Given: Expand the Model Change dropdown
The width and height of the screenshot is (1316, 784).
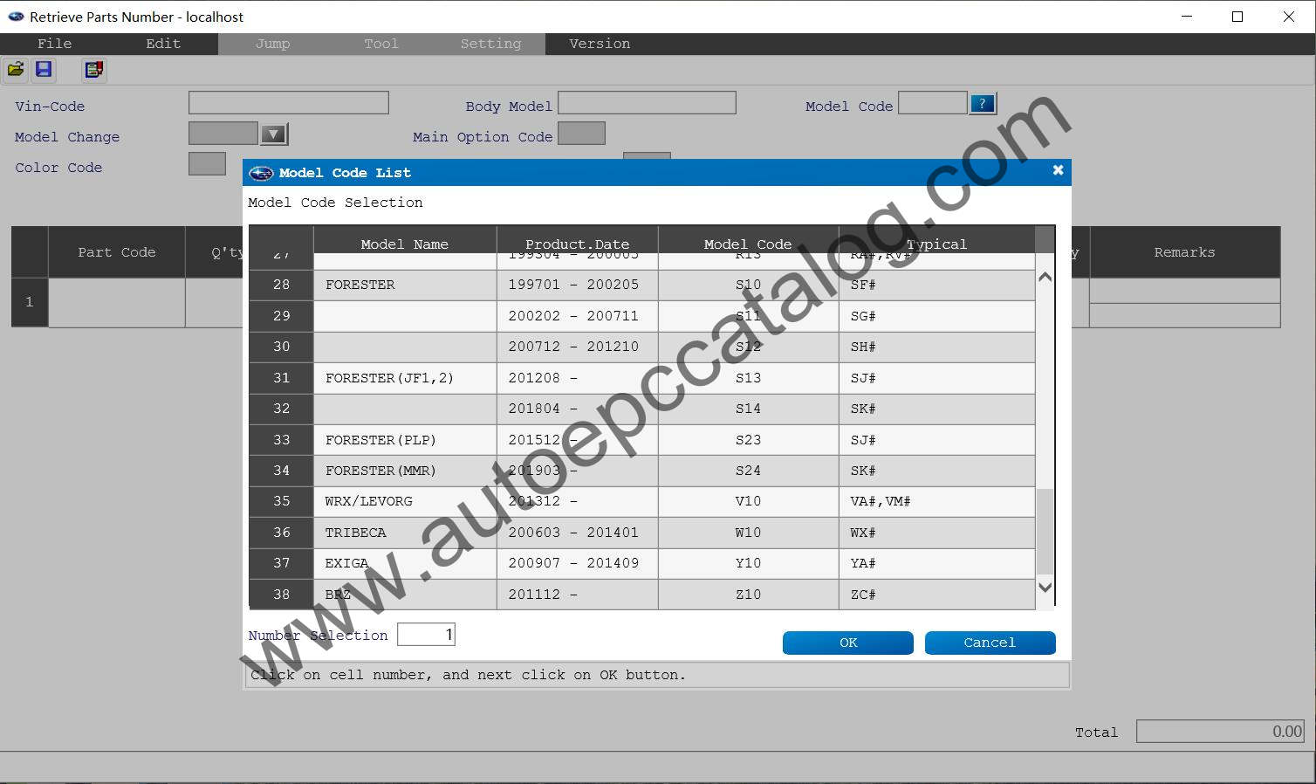Looking at the screenshot, I should click(274, 134).
